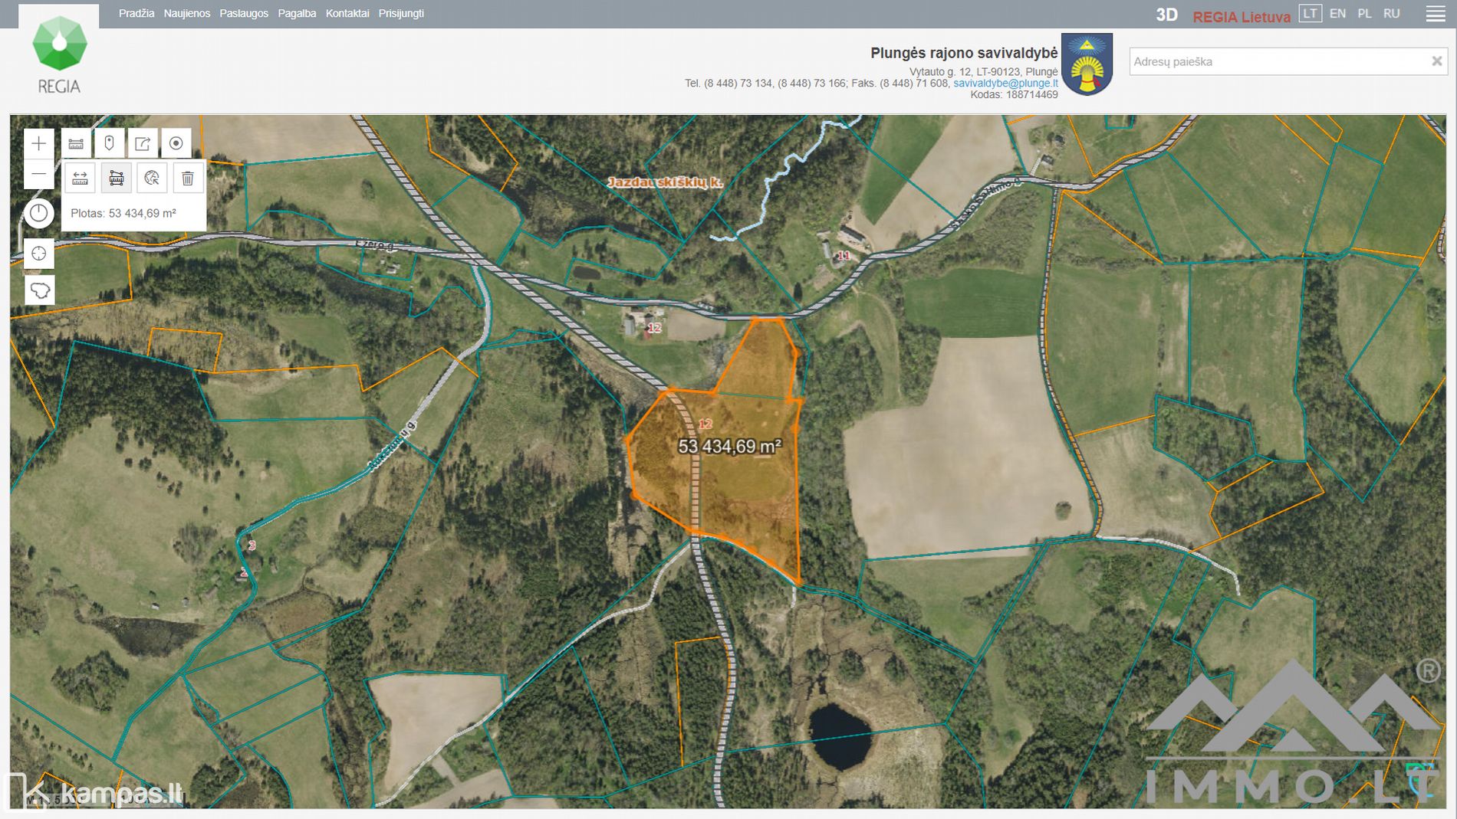
Task: Click the circular target icon in toolbar
Action: (176, 143)
